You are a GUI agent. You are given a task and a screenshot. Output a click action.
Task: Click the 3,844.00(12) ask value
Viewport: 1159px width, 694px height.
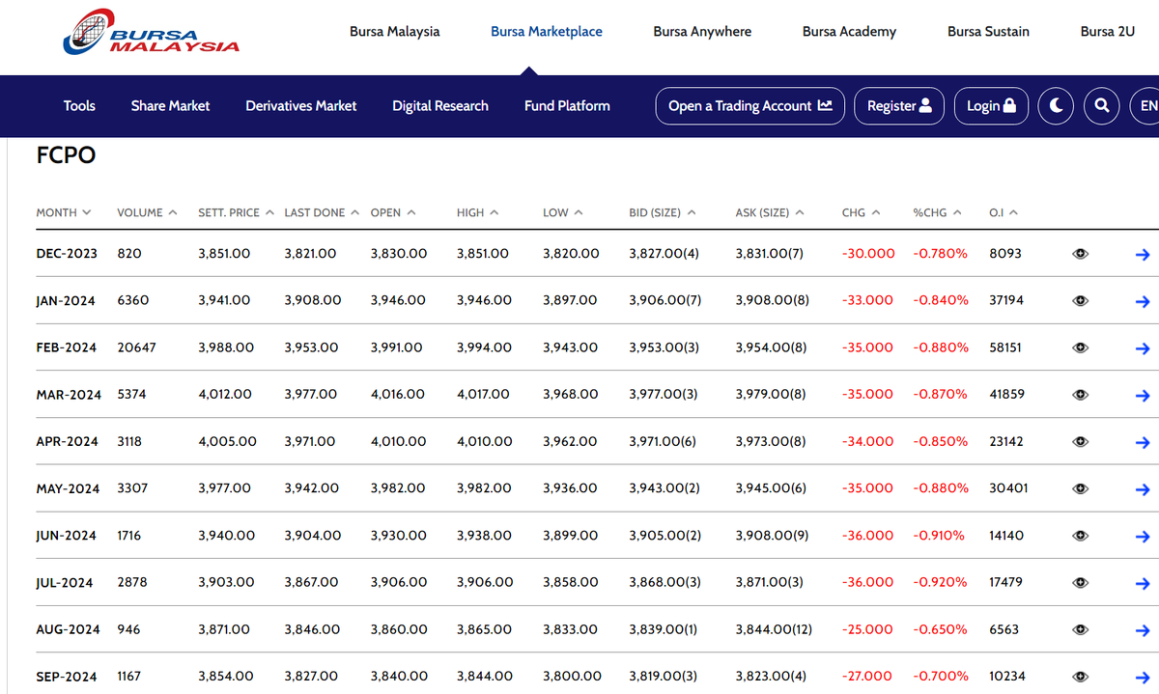(x=774, y=629)
